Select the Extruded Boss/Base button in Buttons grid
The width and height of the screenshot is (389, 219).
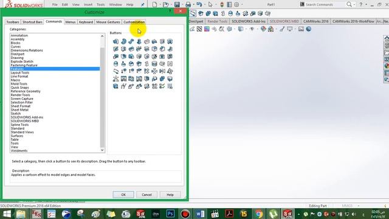[x=115, y=41]
